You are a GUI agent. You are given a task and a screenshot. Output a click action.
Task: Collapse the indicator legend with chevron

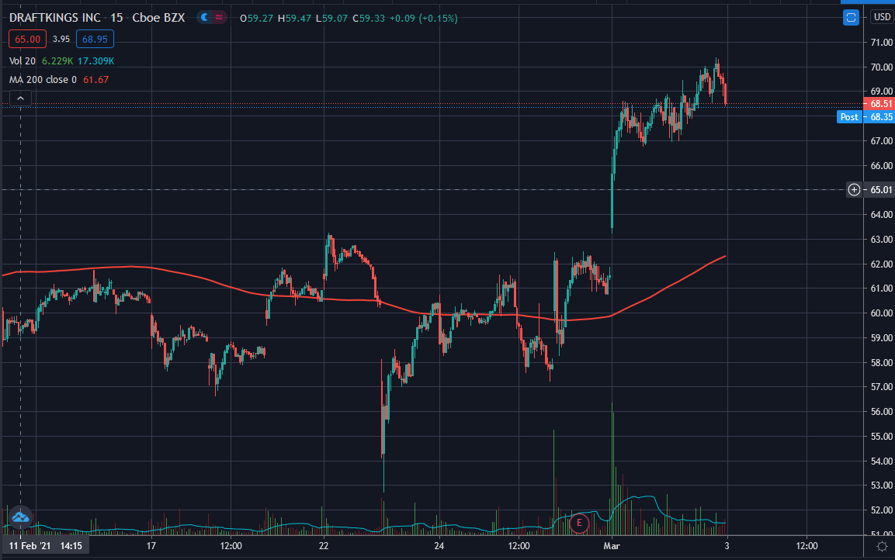tap(20, 98)
